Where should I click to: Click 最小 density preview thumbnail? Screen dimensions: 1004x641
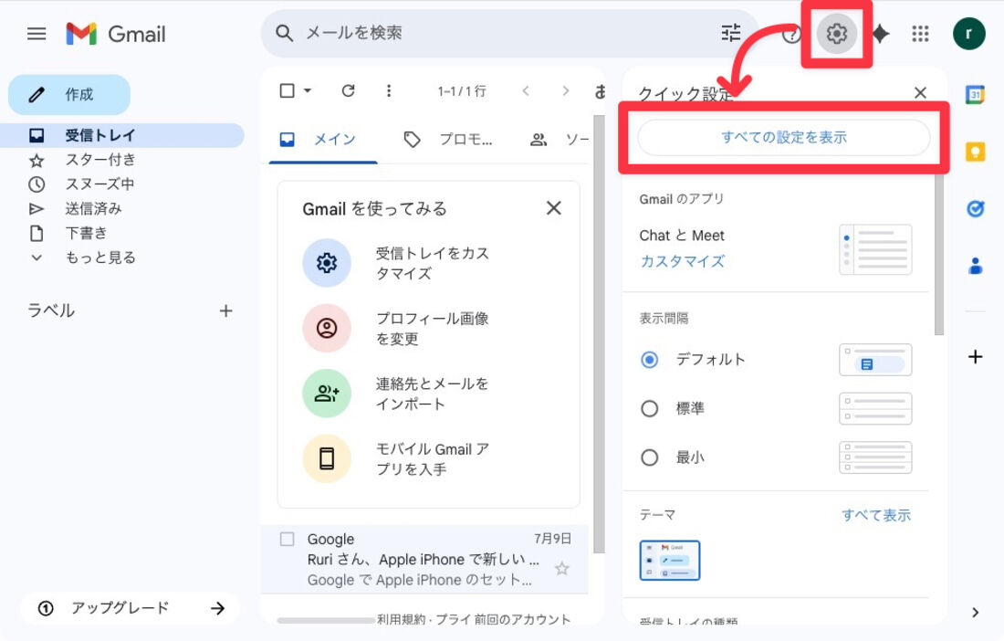coord(875,457)
